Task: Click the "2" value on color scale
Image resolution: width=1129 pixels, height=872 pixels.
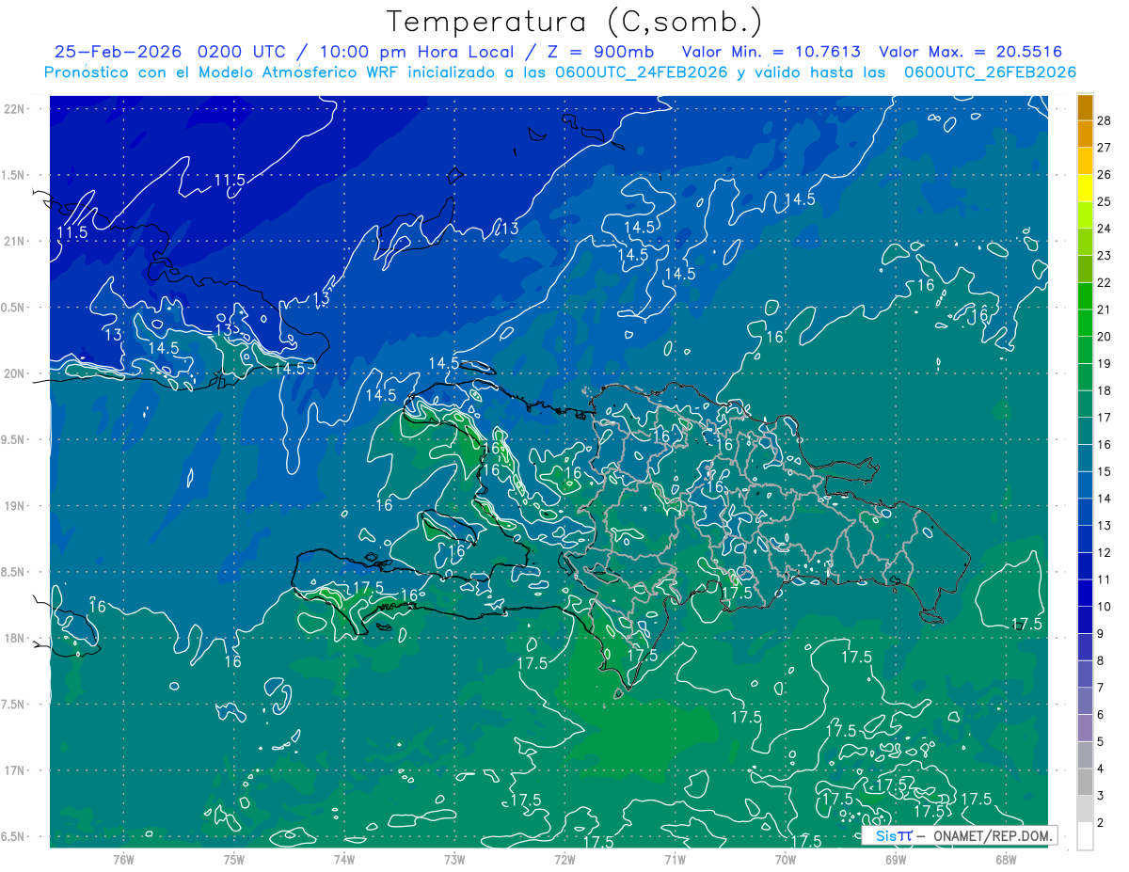Action: tap(1101, 823)
